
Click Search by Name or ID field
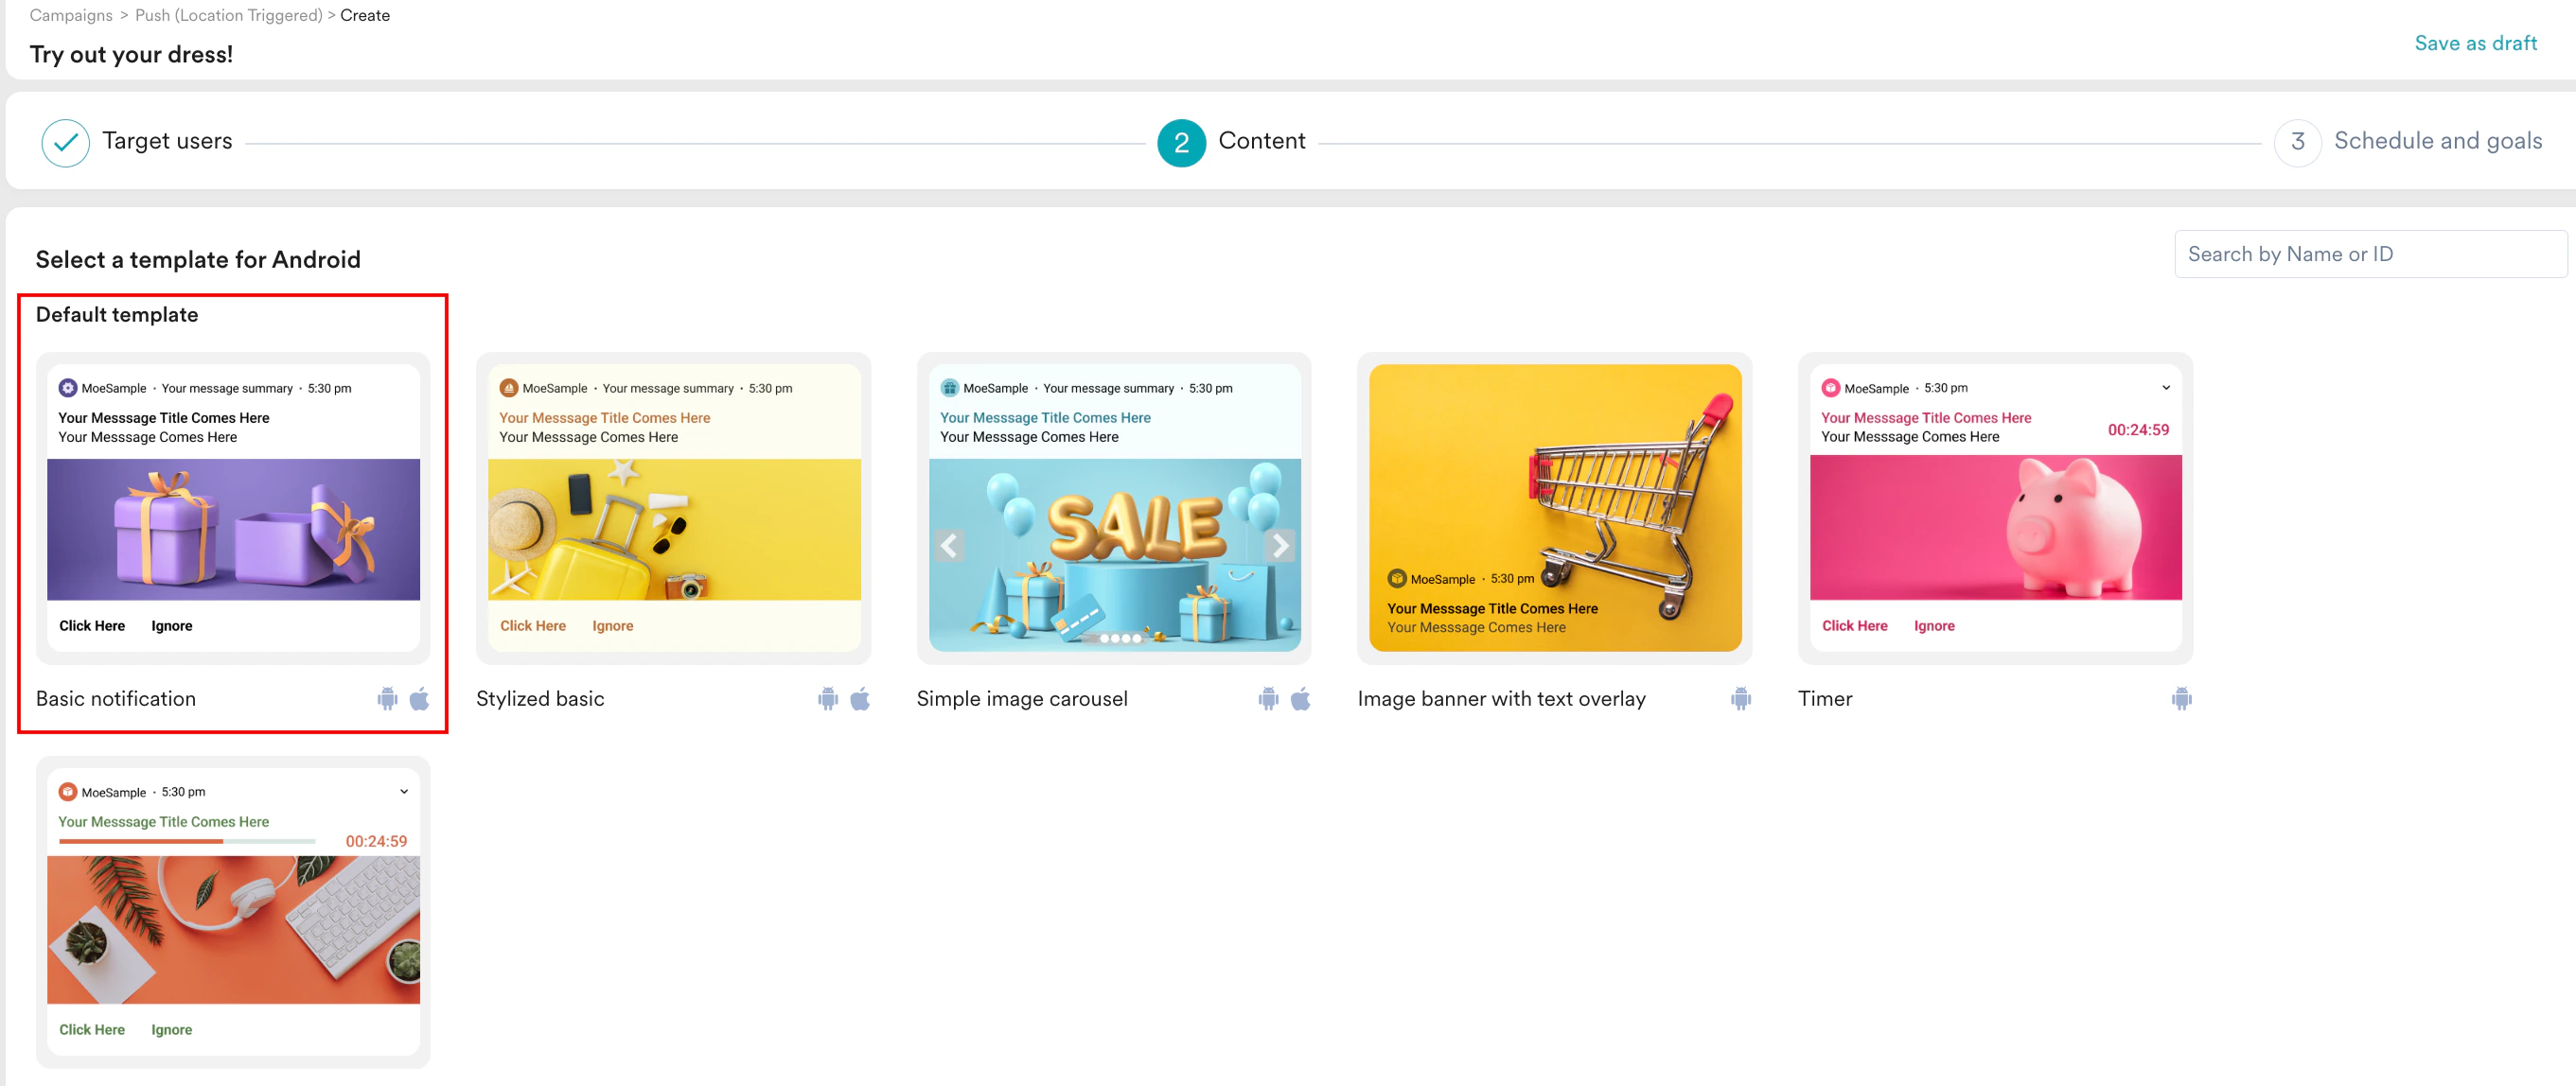click(x=2368, y=254)
